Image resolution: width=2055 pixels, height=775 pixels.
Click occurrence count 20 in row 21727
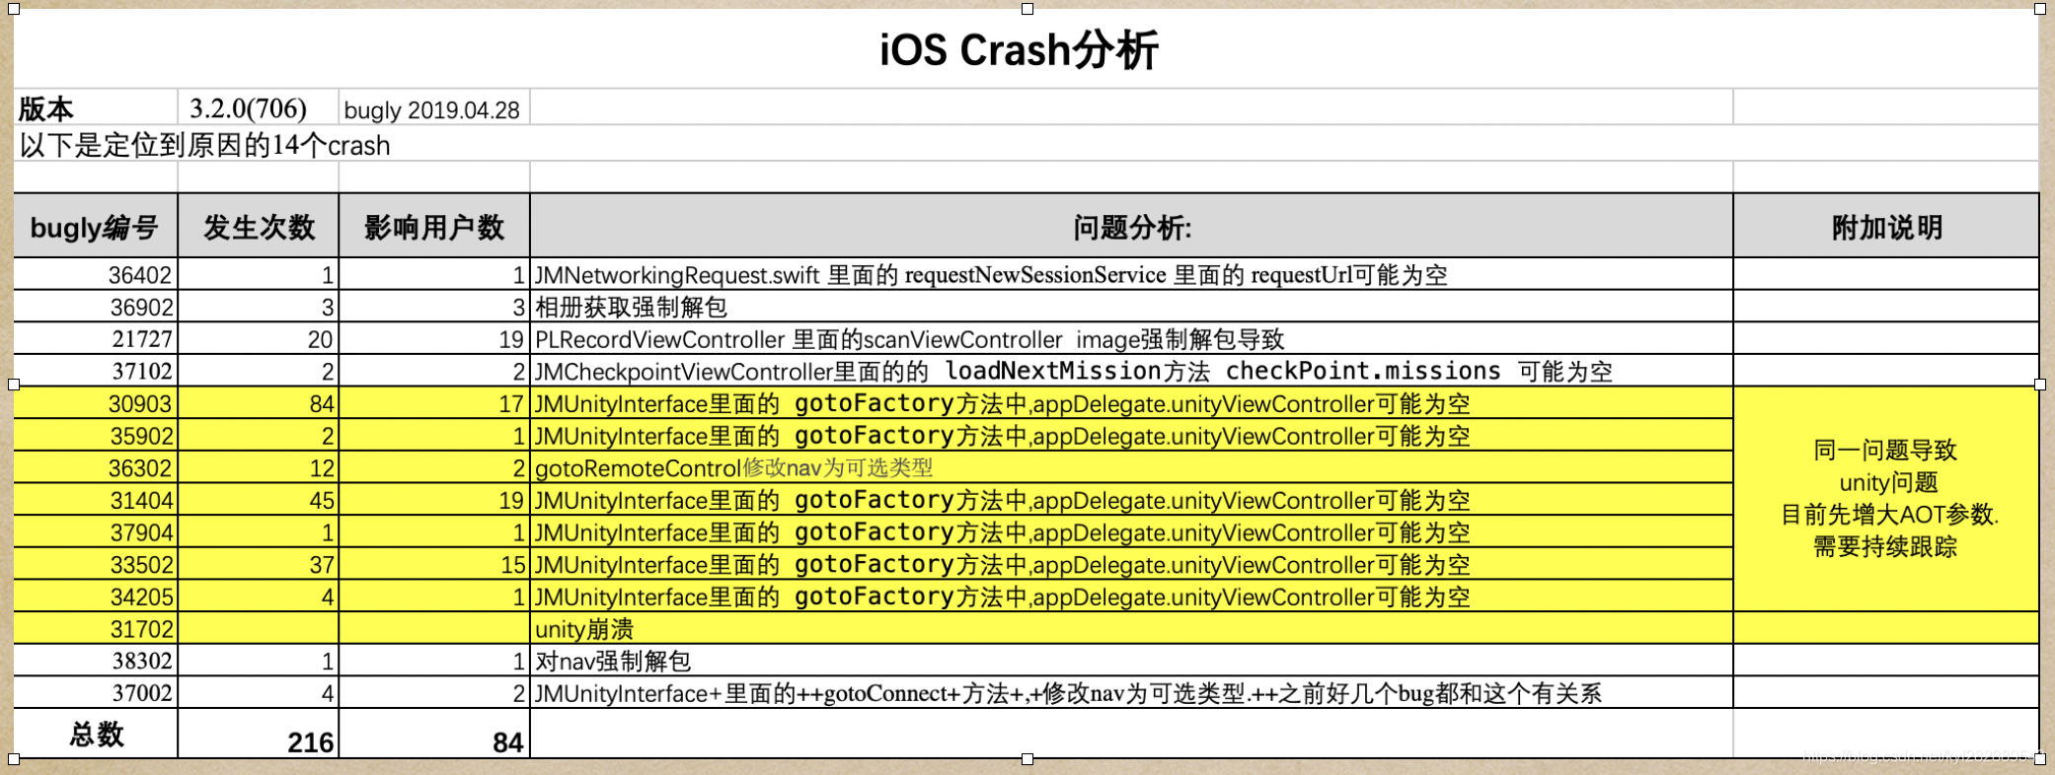click(x=258, y=338)
